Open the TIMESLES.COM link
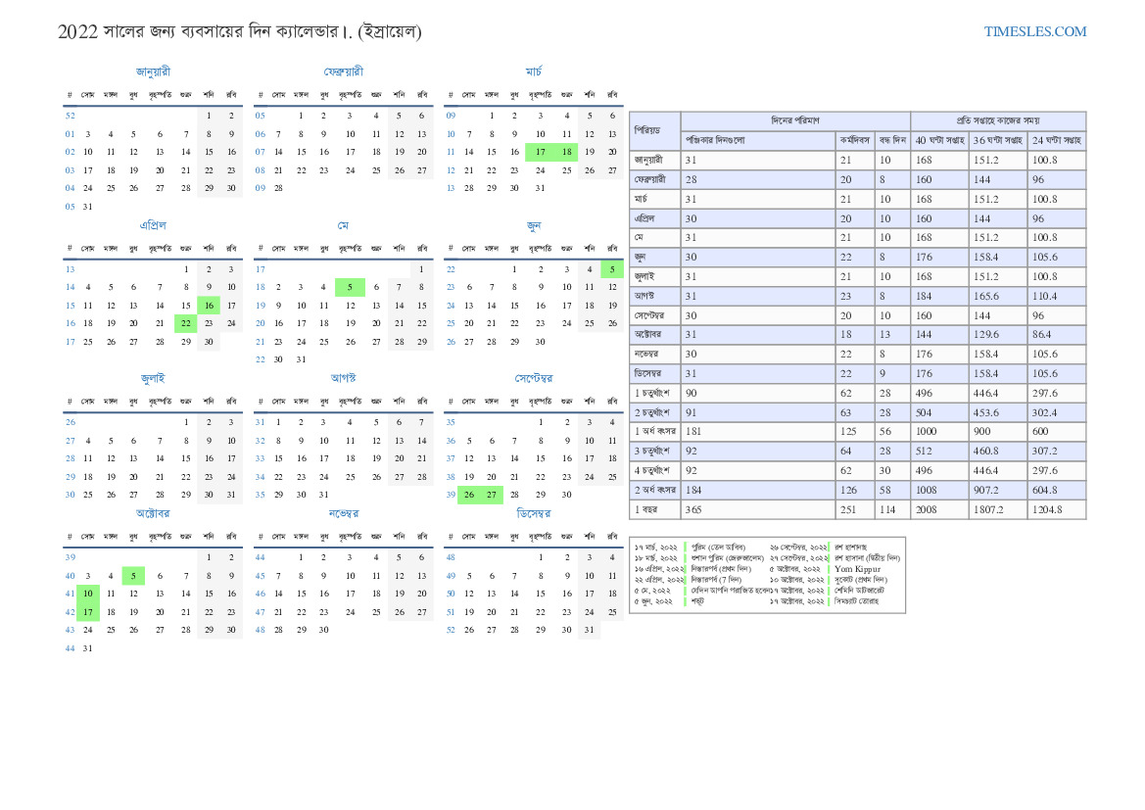Image resolution: width=1145 pixels, height=810 pixels. point(1034,31)
